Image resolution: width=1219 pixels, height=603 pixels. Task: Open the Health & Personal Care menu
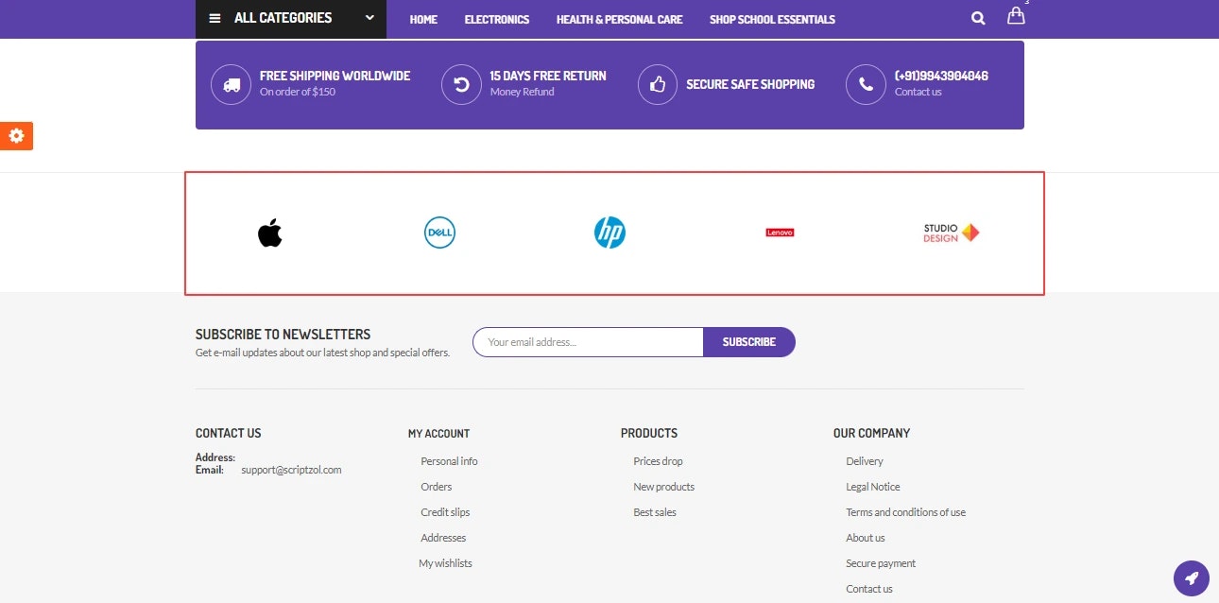tap(619, 19)
